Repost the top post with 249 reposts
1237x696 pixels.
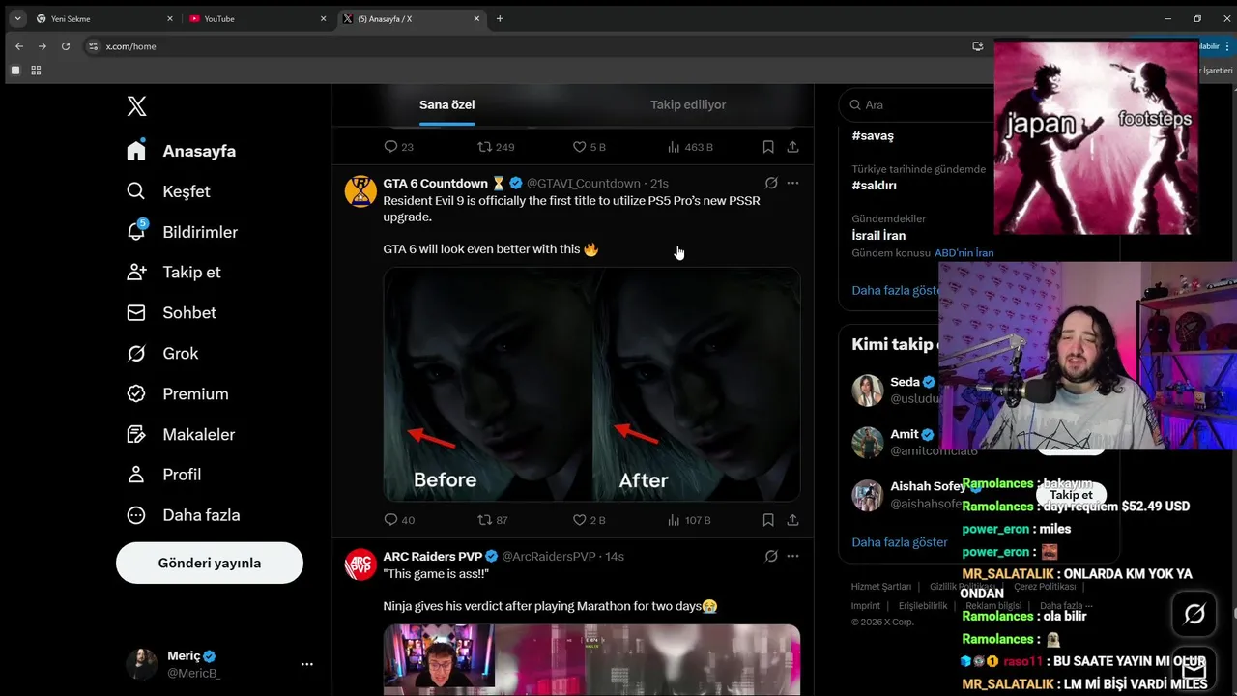[496, 147]
